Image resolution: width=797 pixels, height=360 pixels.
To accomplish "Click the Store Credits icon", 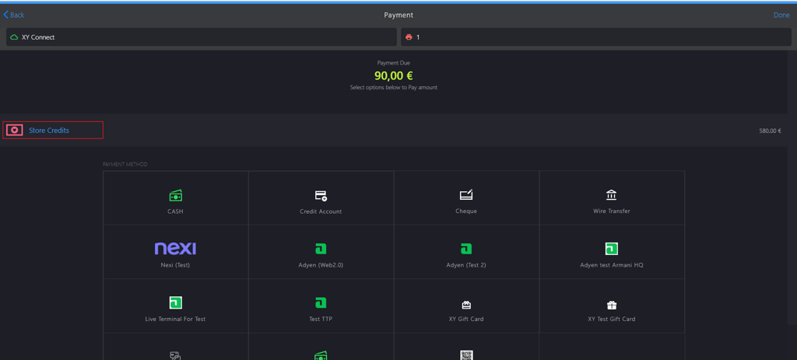I will [x=14, y=131].
